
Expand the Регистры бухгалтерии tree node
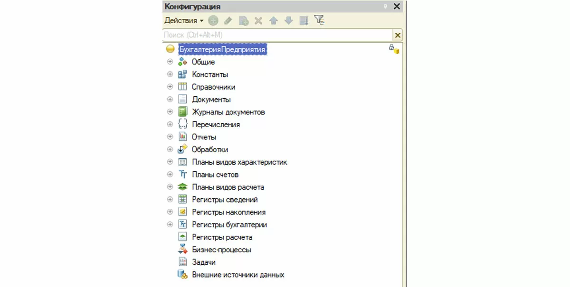click(x=170, y=224)
